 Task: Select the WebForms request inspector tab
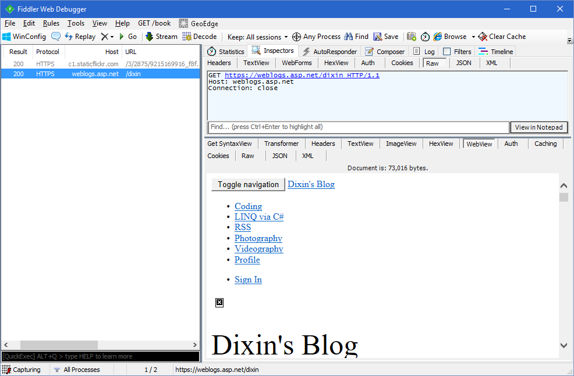(x=296, y=63)
